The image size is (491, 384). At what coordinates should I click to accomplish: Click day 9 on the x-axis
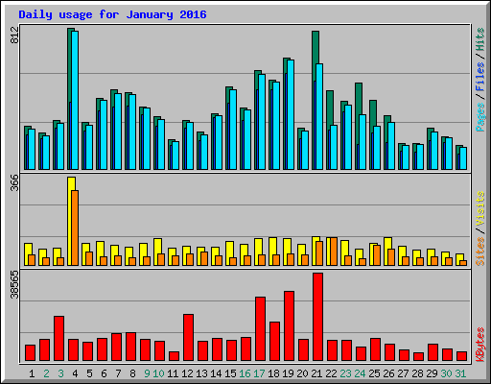pyautogui.click(x=147, y=373)
